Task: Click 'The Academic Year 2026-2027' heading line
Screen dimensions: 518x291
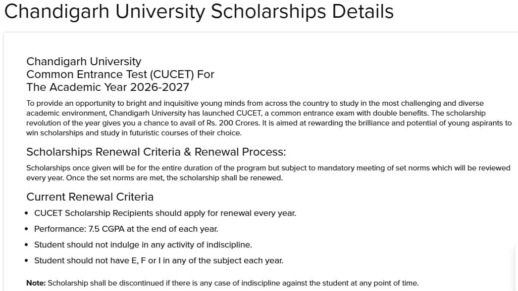Action: [x=107, y=87]
